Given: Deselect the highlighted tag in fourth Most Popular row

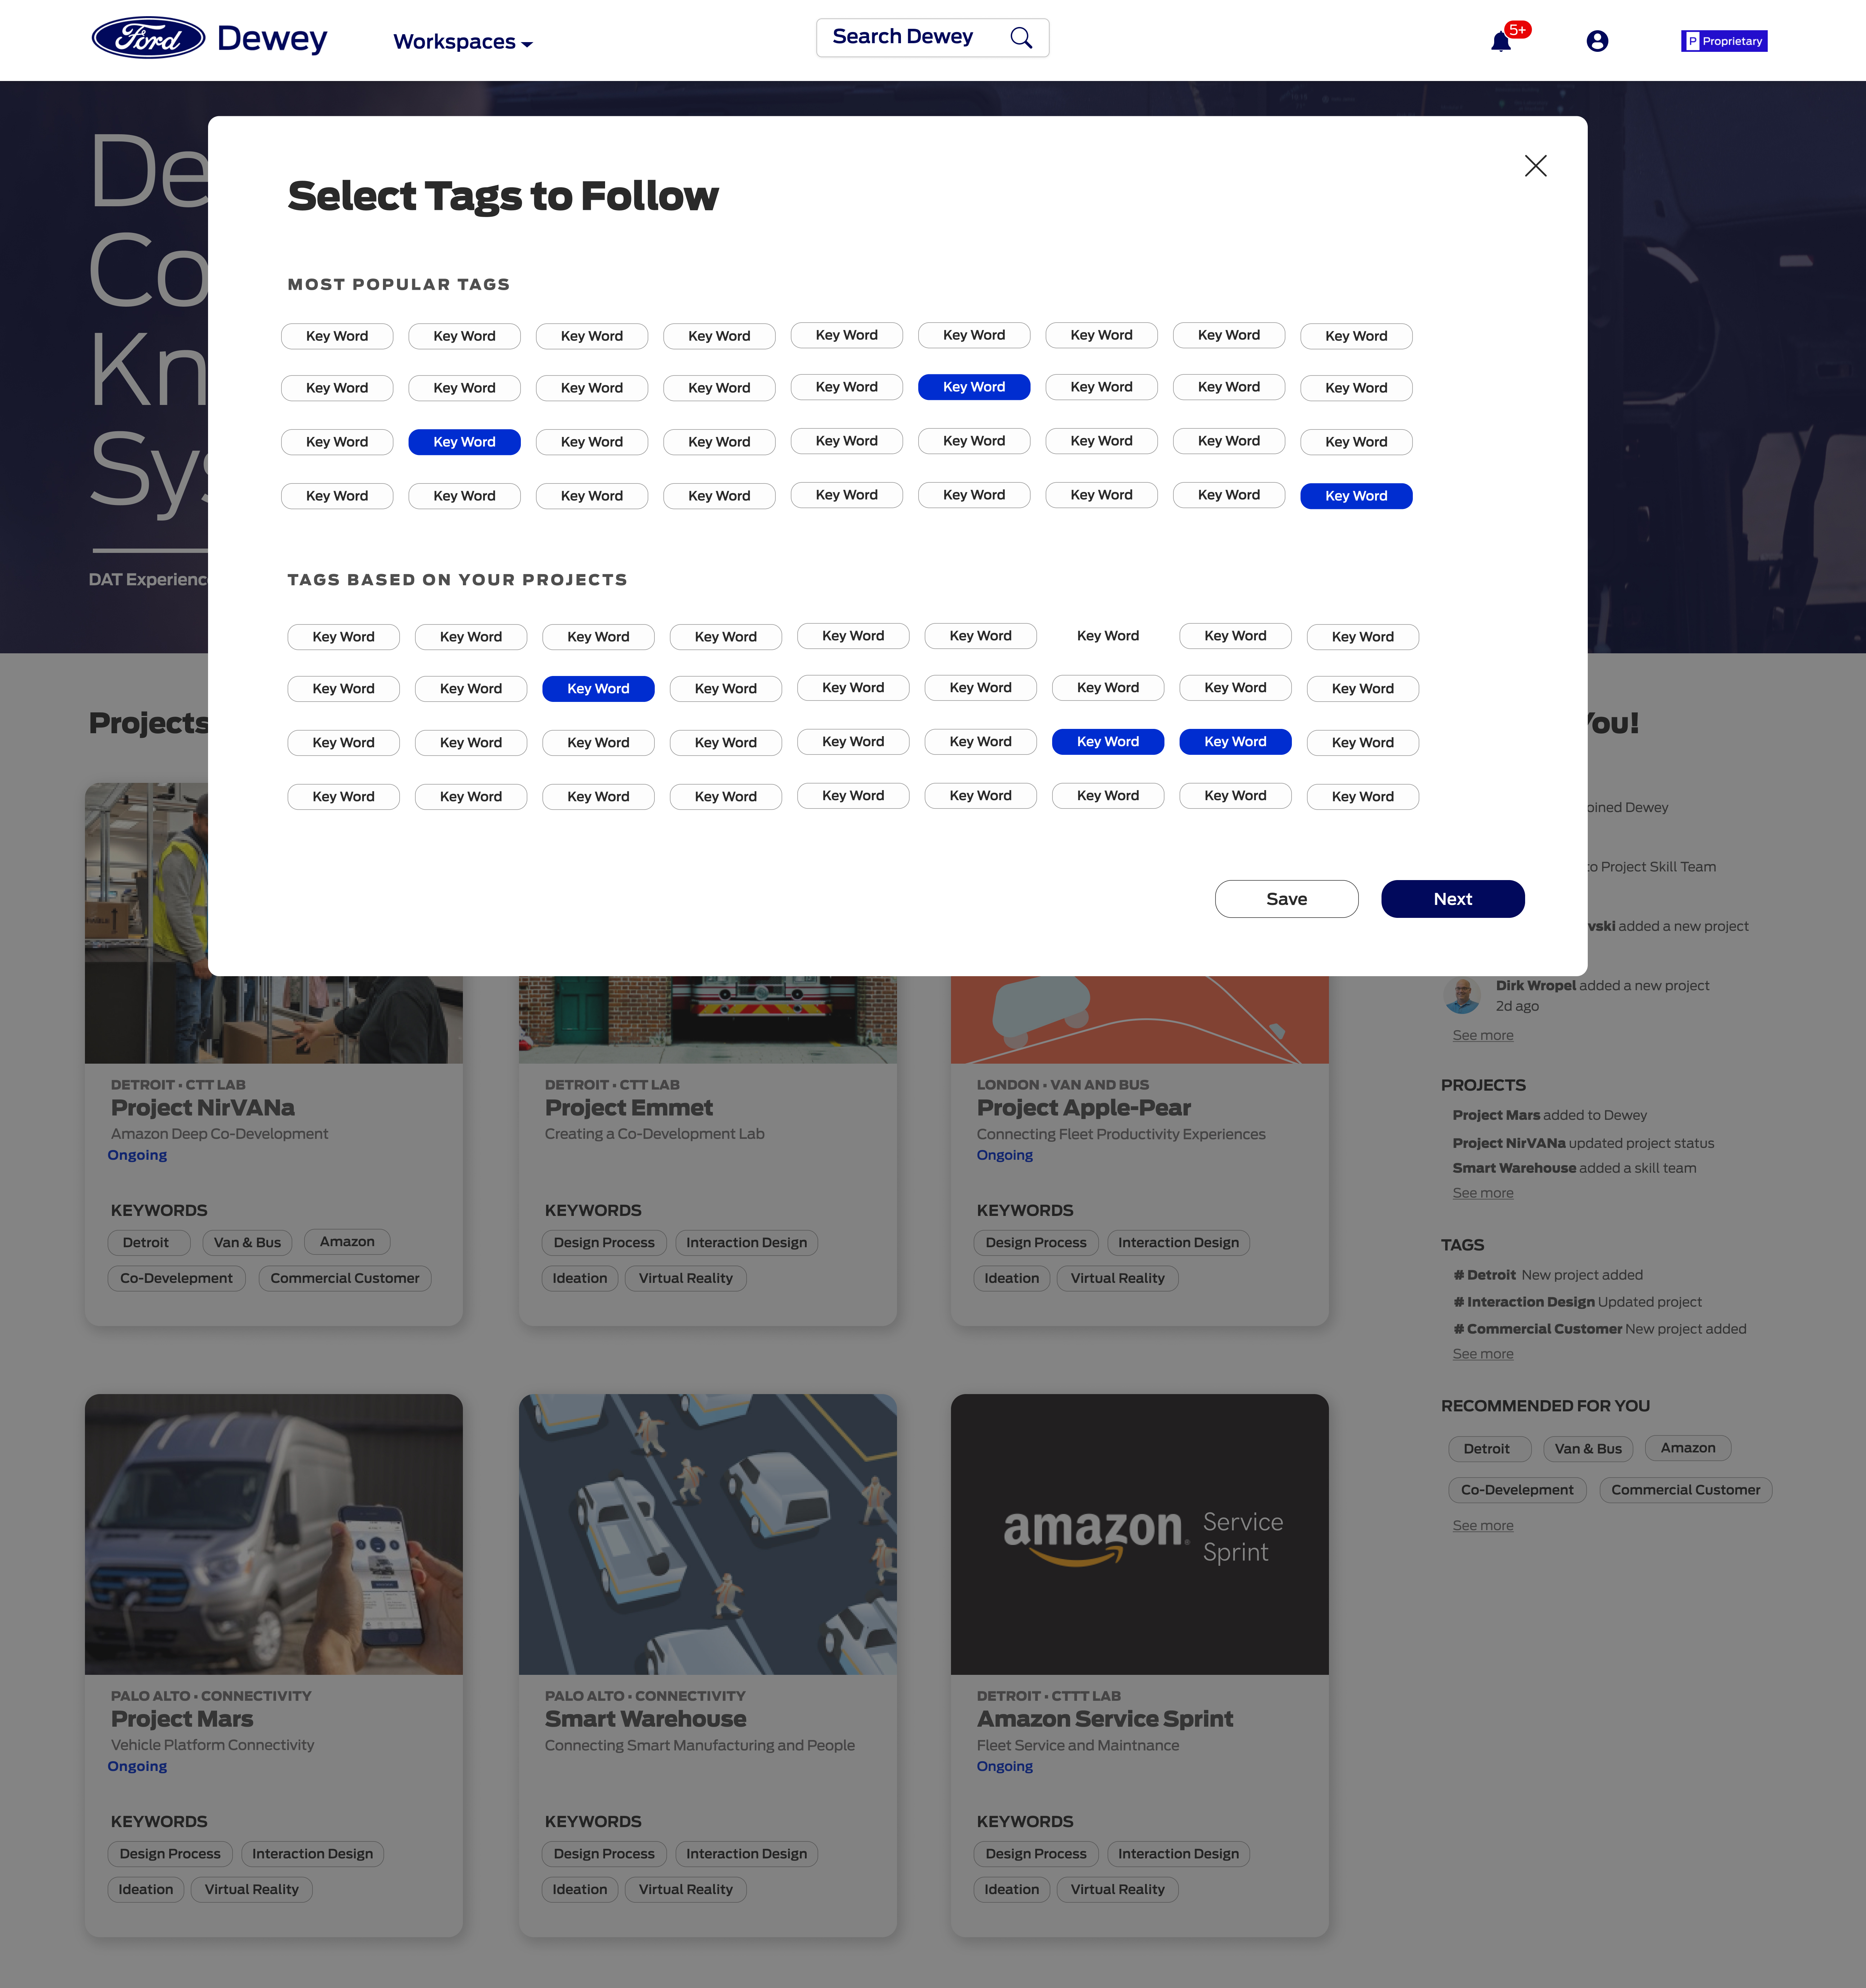Looking at the screenshot, I should point(1356,496).
